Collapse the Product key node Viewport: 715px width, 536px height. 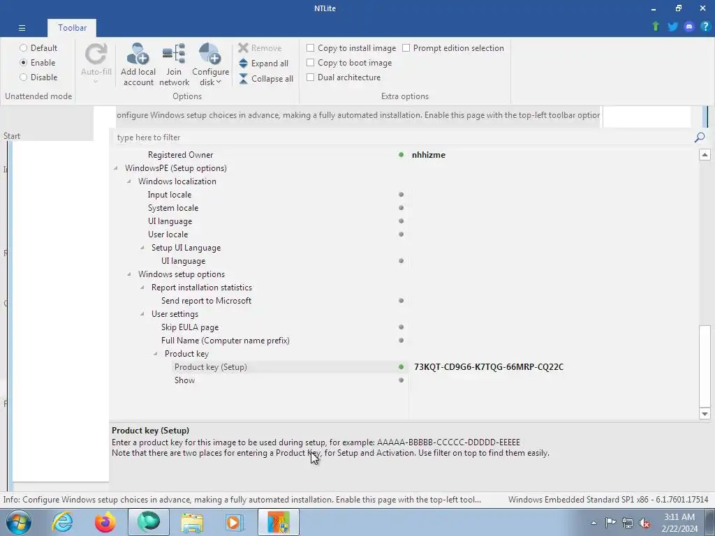156,354
